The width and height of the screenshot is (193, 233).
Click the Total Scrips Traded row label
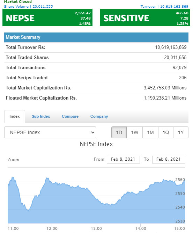(27, 78)
